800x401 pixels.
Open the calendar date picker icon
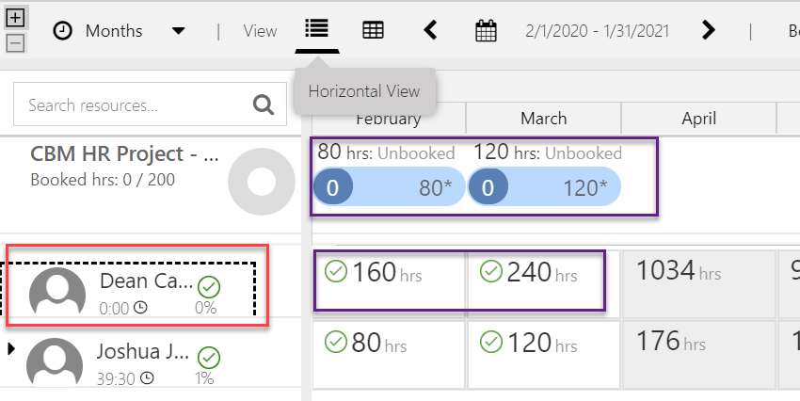point(486,31)
